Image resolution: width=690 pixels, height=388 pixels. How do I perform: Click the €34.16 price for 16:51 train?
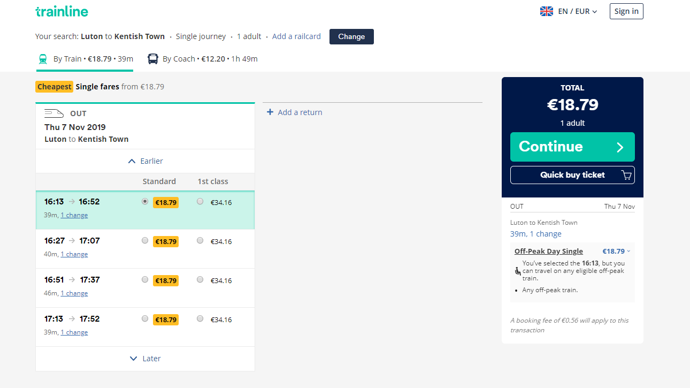(x=221, y=280)
